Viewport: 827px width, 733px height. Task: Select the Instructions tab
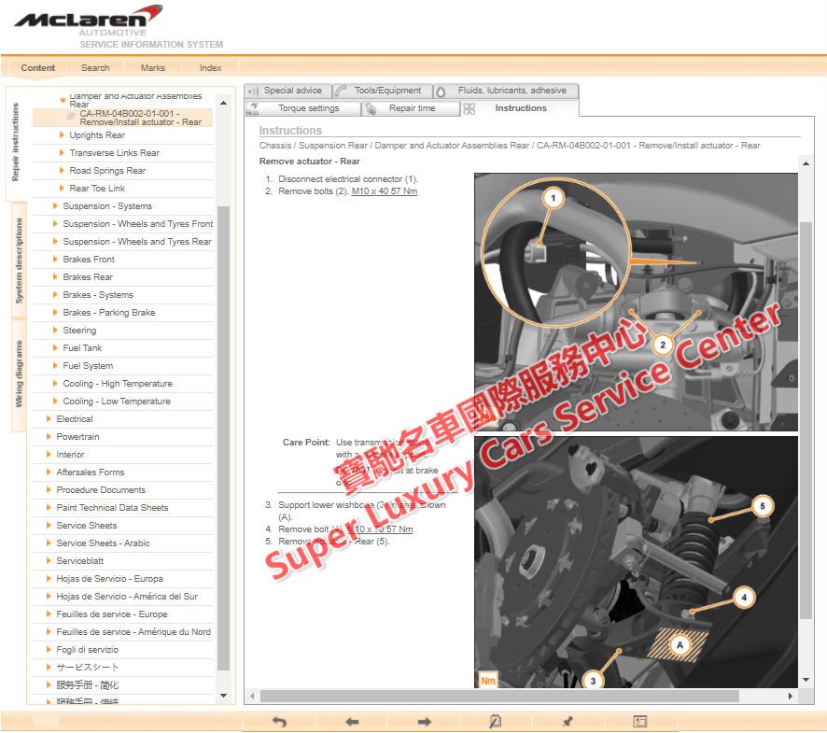click(520, 108)
